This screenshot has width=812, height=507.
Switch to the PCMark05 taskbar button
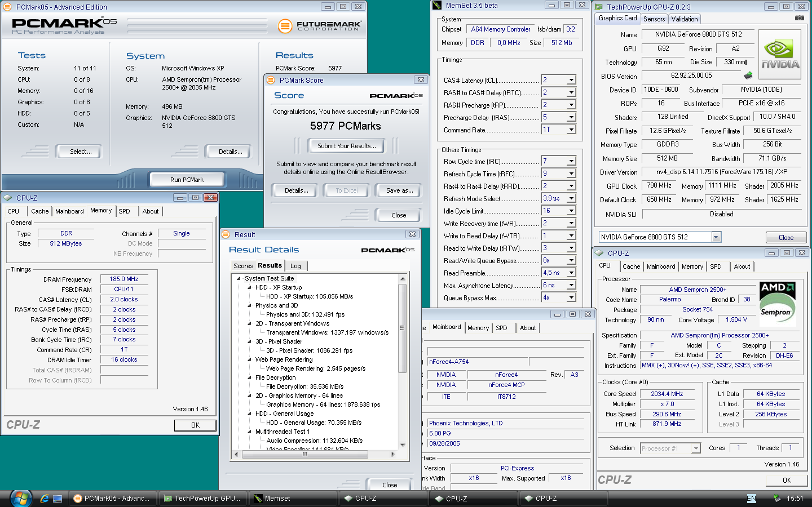coord(112,498)
